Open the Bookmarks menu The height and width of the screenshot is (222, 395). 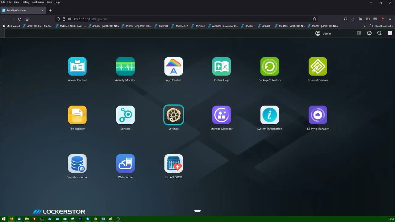pos(38,2)
